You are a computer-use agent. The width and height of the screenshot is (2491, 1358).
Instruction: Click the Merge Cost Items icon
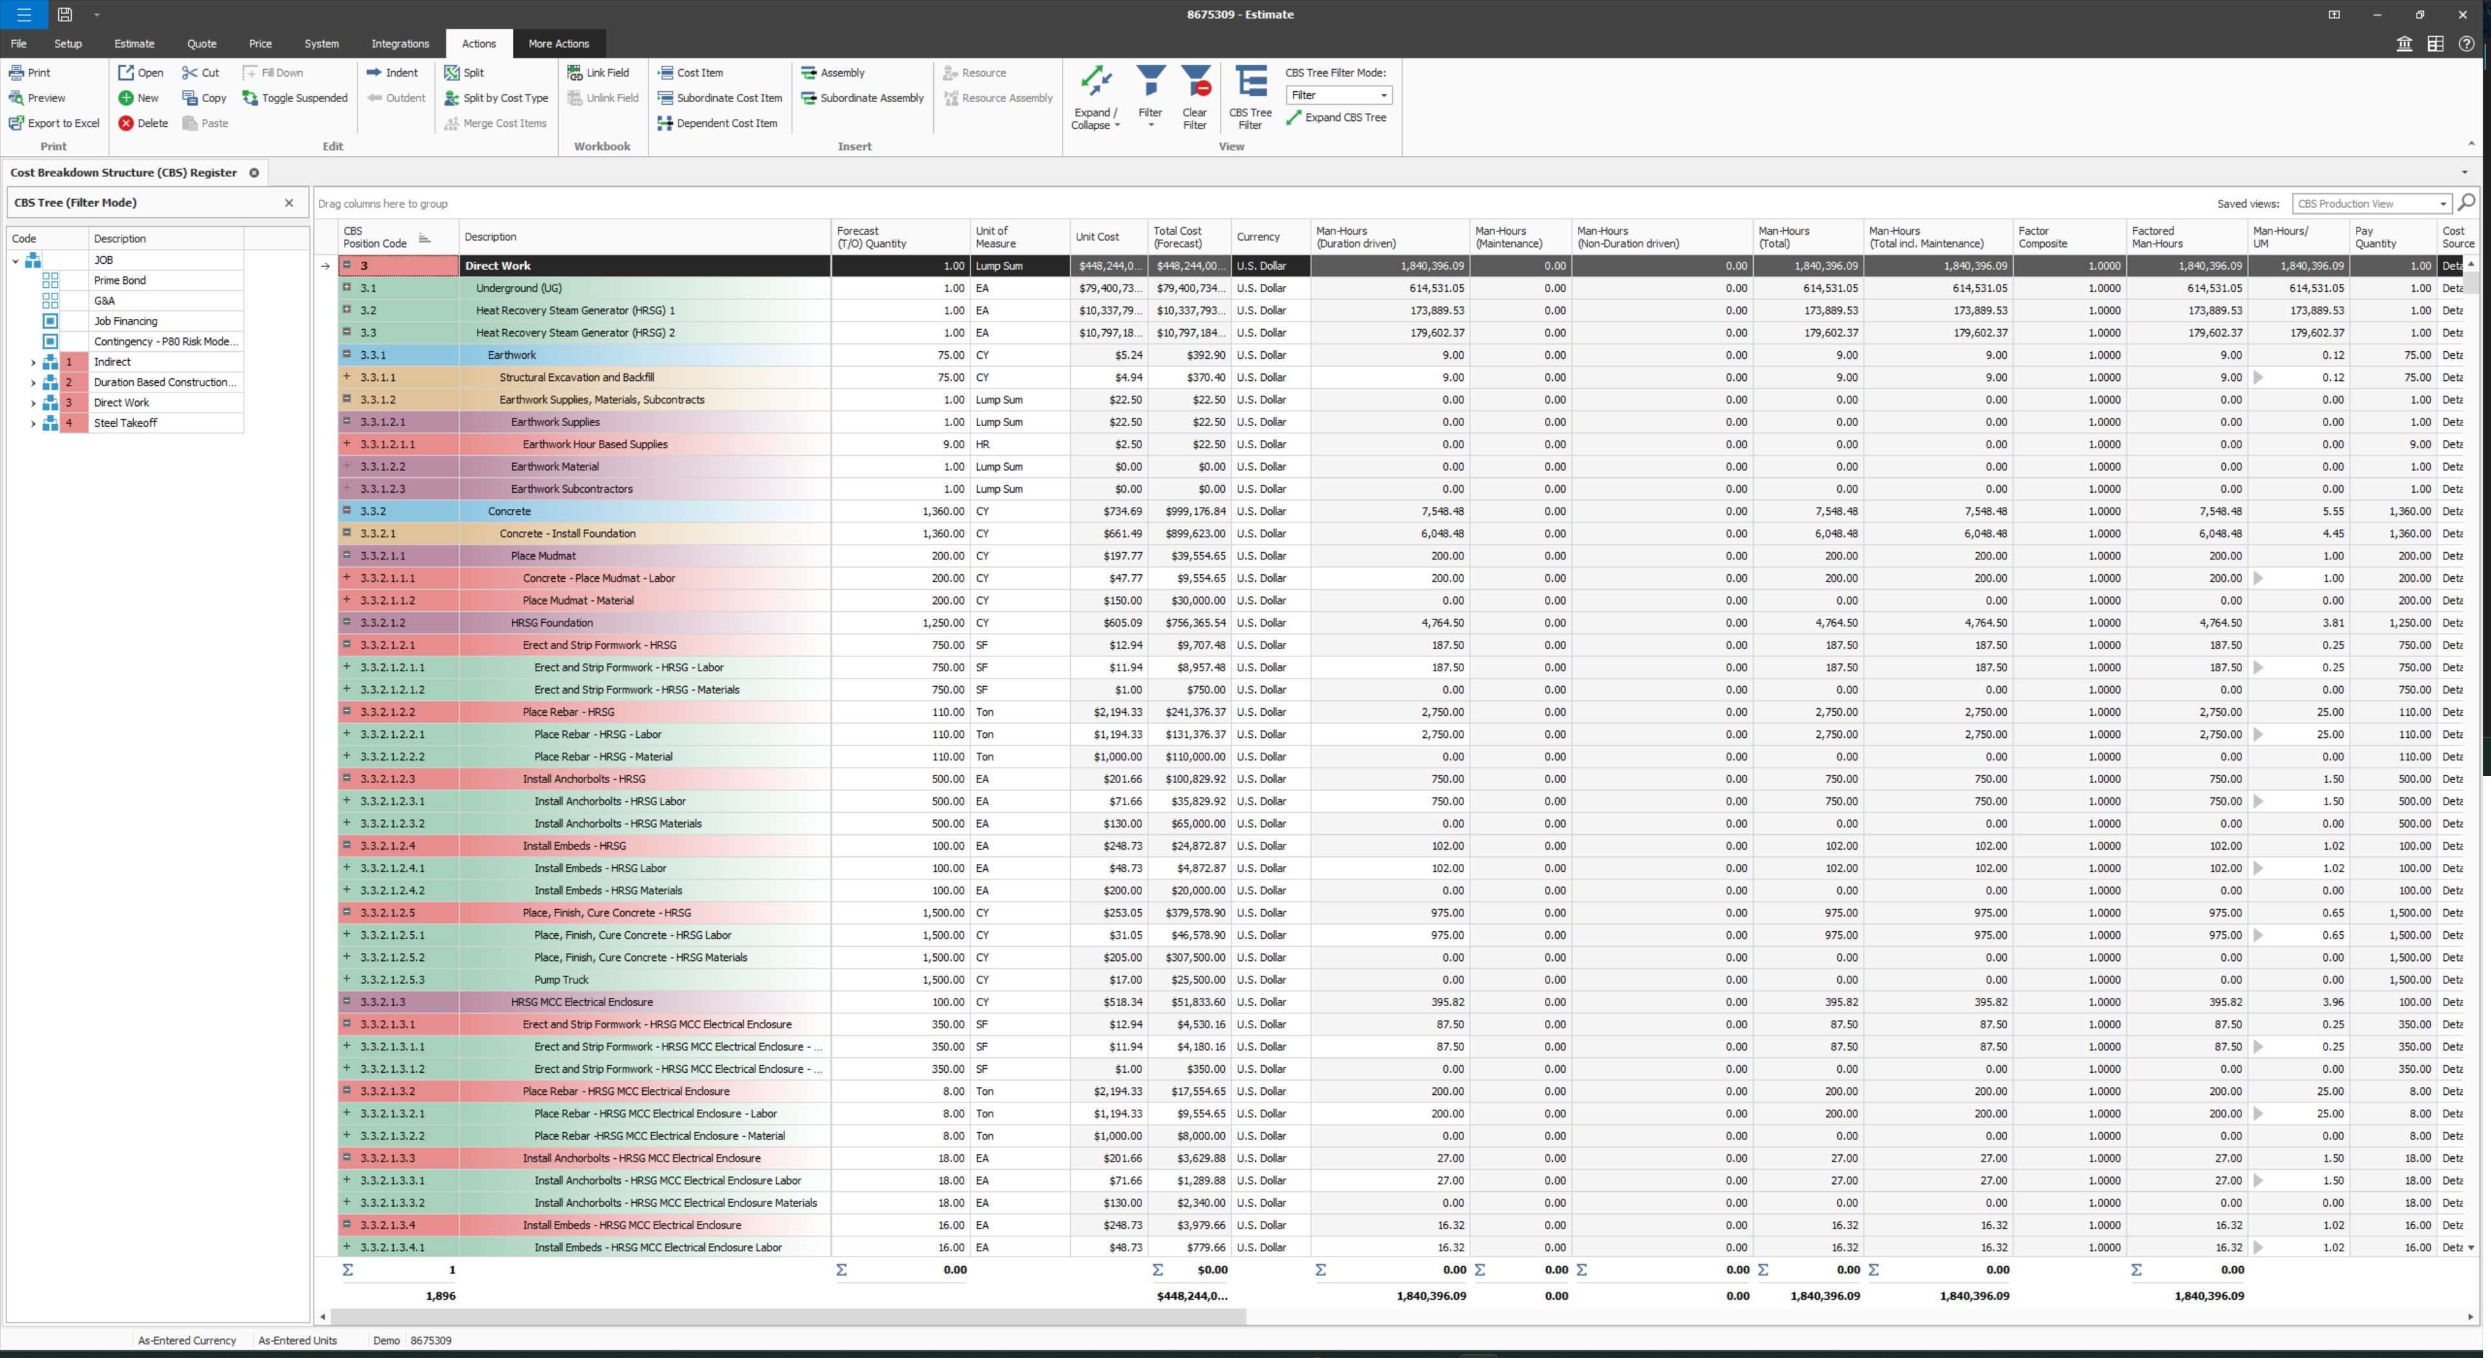point(497,123)
